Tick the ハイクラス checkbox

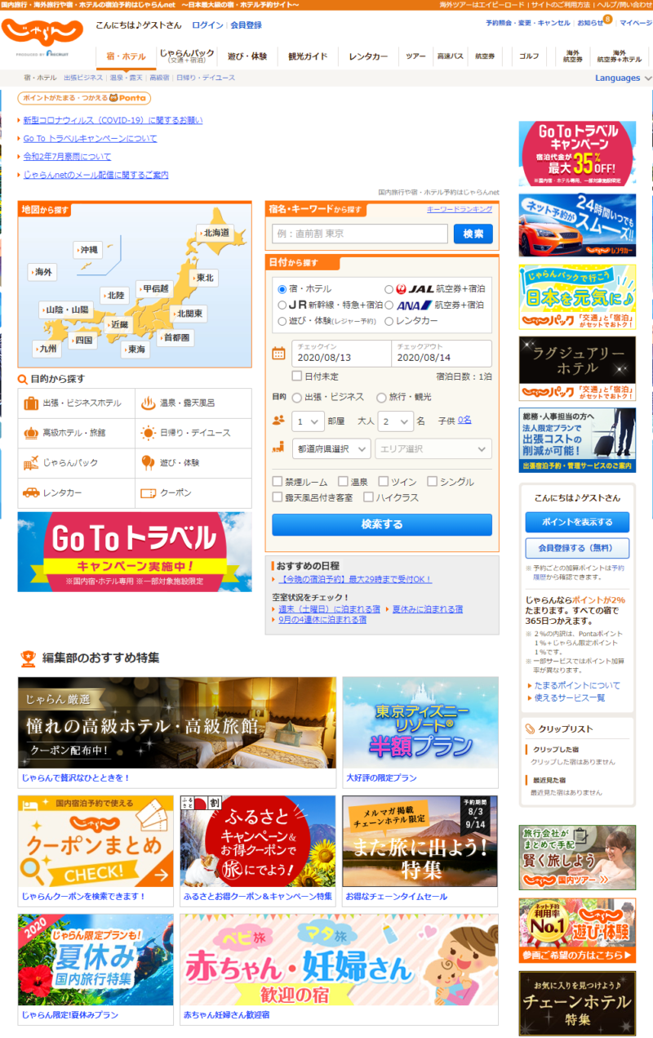(368, 497)
